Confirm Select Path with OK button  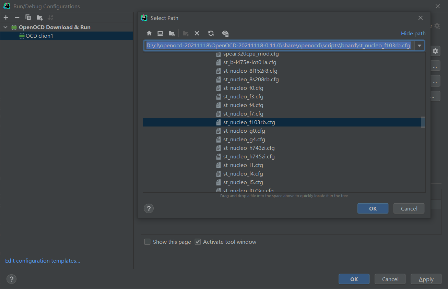(373, 208)
